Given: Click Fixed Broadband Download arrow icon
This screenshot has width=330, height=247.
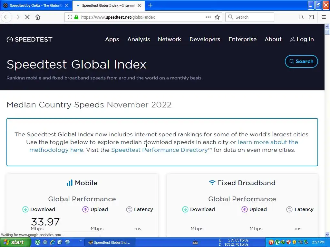Looking at the screenshot, I should tap(185, 209).
